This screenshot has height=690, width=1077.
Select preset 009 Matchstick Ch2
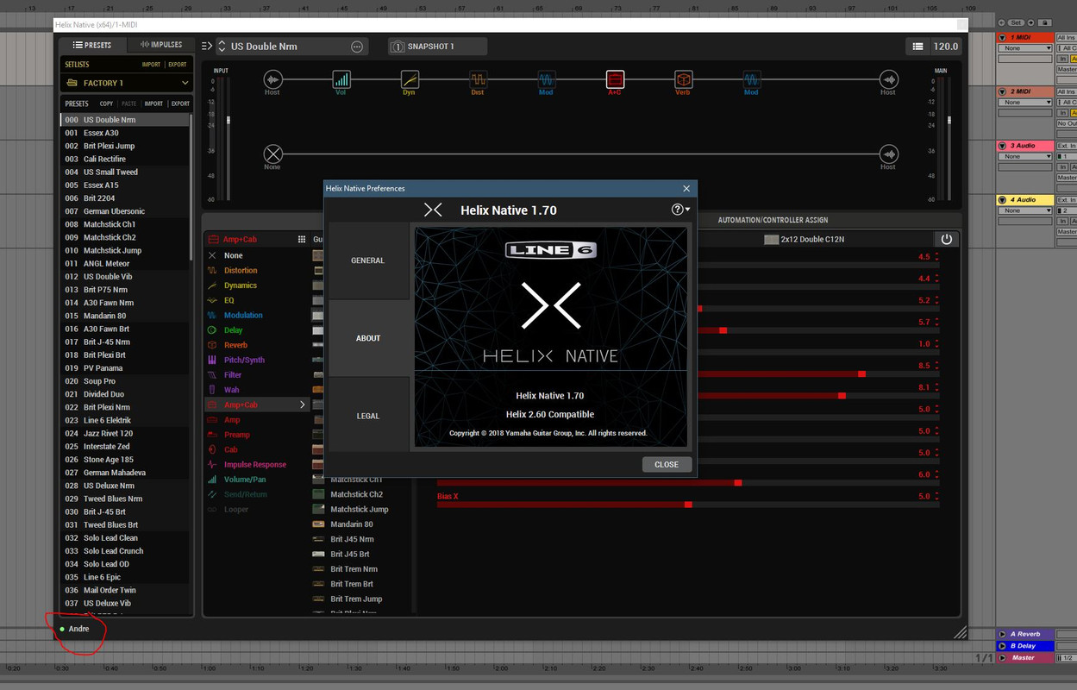[126, 237]
